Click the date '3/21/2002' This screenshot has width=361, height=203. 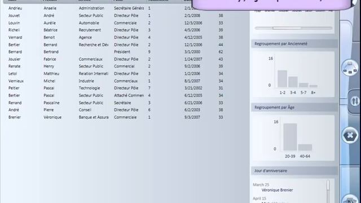point(193,88)
